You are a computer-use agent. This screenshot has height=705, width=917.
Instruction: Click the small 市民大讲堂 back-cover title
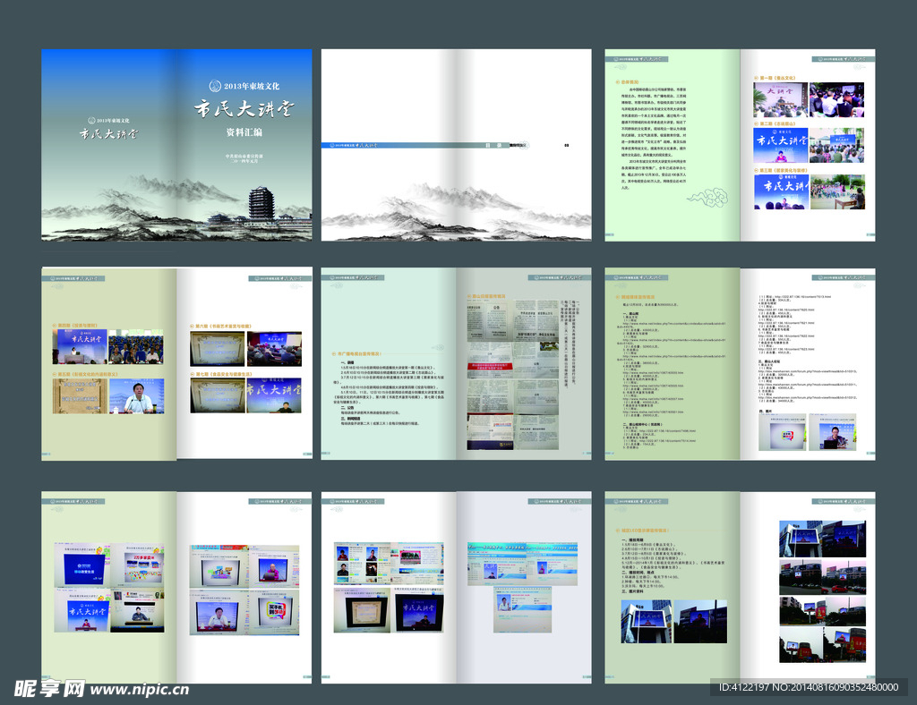coord(108,135)
